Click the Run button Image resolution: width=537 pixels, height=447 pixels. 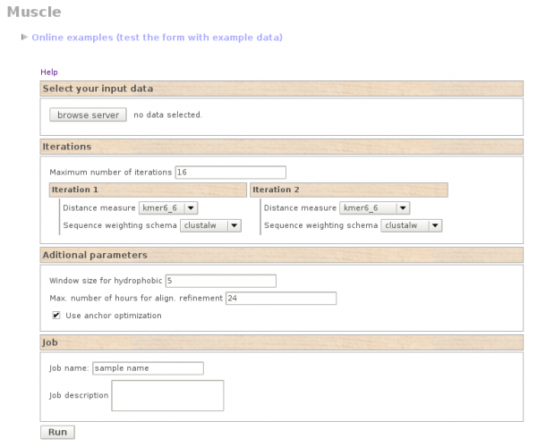coord(57,433)
